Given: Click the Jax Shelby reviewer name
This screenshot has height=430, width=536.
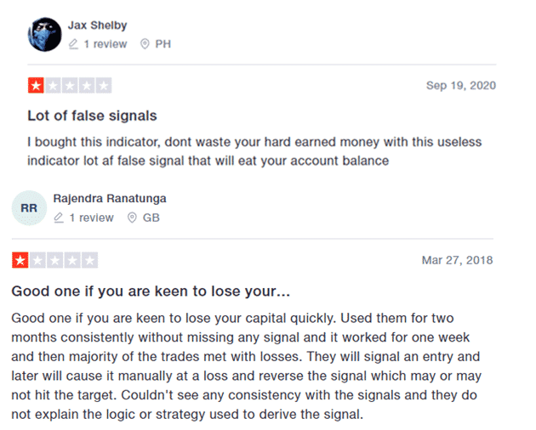Looking at the screenshot, I should [x=98, y=25].
